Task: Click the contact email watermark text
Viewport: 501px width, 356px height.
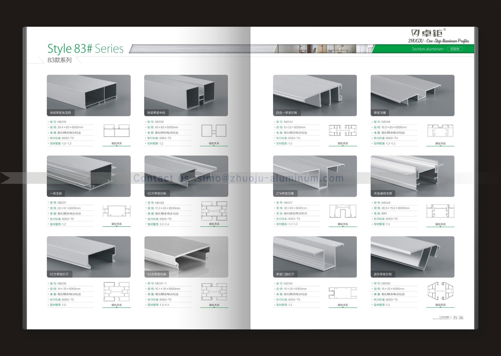Action: click(238, 178)
